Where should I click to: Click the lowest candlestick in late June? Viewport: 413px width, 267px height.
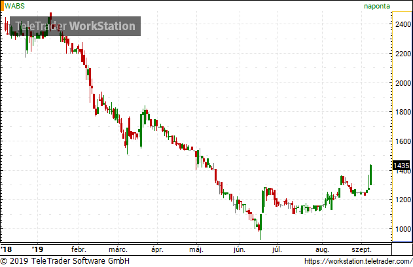[260, 227]
